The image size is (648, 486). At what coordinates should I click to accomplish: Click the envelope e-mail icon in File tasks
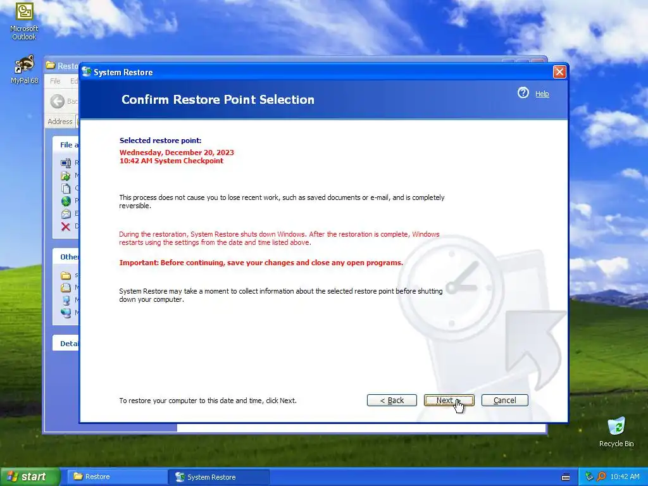(x=66, y=214)
